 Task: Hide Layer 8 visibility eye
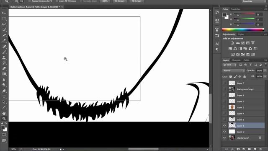(224, 126)
